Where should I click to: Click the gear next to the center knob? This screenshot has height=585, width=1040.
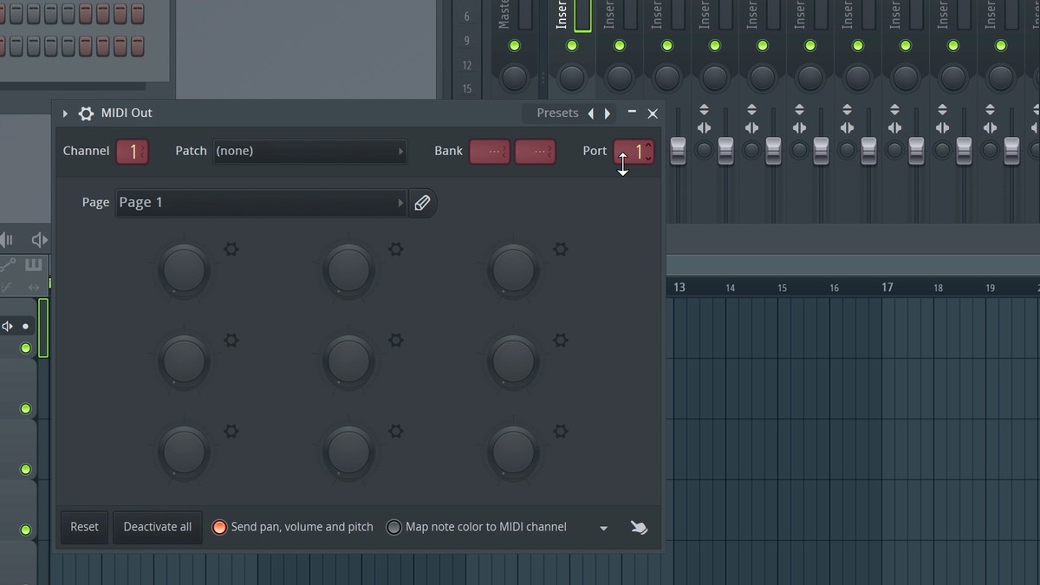tap(395, 341)
